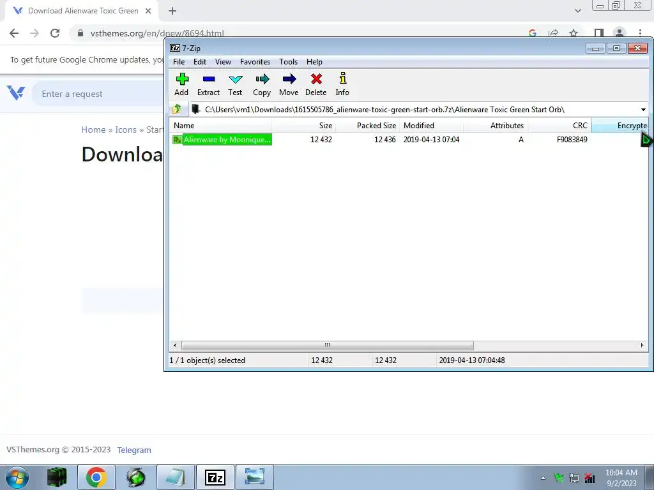Open the 7-Zip File menu
The height and width of the screenshot is (490, 654).
[x=179, y=62]
